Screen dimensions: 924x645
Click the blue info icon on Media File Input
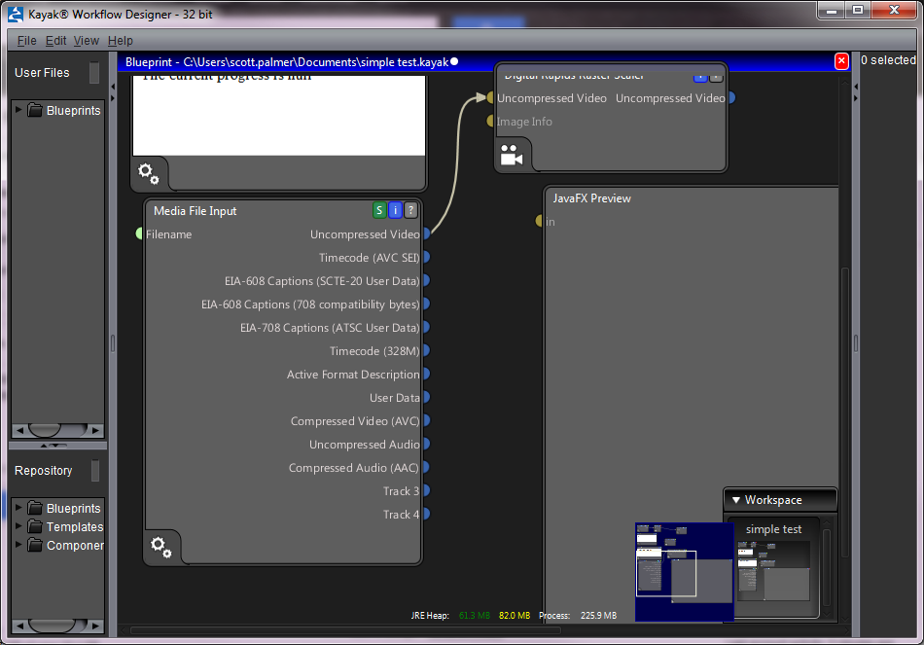tap(396, 210)
